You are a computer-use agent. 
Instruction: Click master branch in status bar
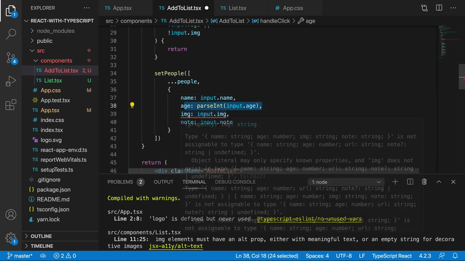pos(20,256)
